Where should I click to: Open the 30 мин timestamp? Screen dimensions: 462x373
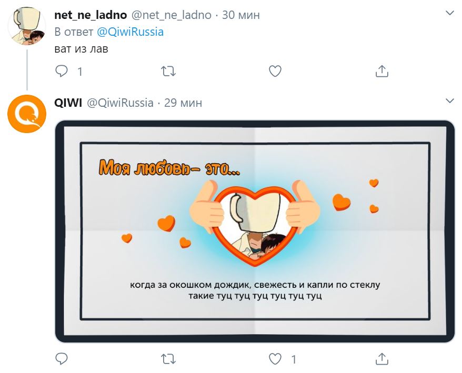tap(241, 15)
